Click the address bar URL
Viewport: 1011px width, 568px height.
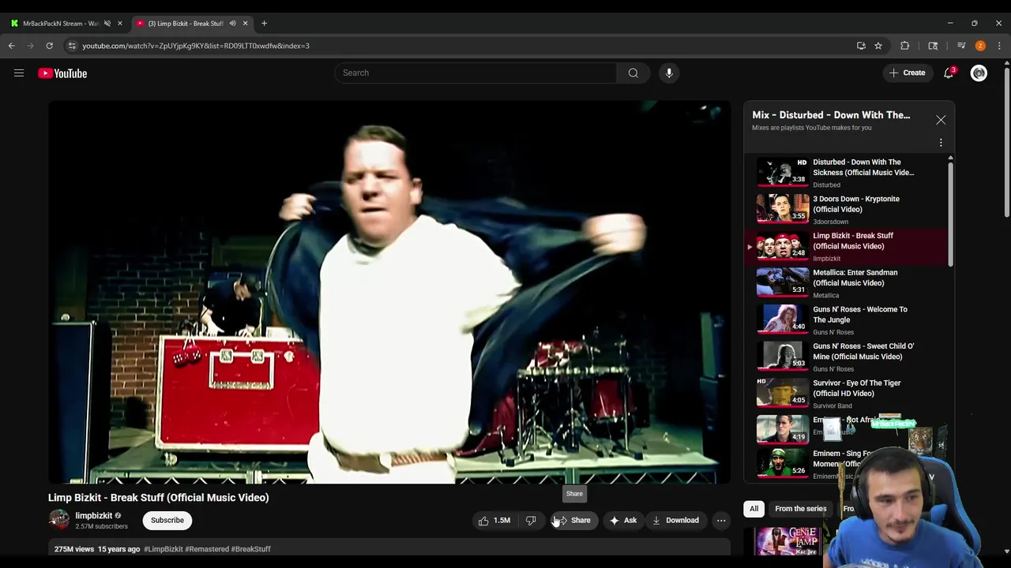coord(196,46)
